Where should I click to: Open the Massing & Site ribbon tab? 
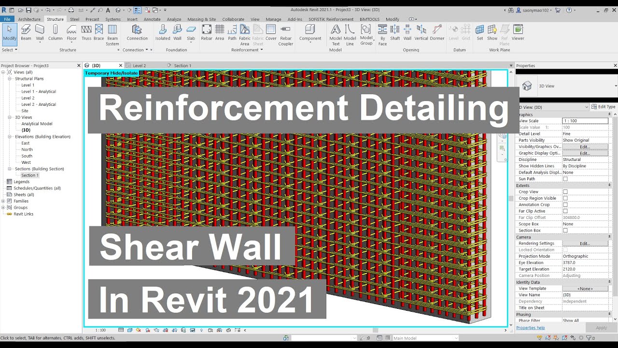pos(202,19)
